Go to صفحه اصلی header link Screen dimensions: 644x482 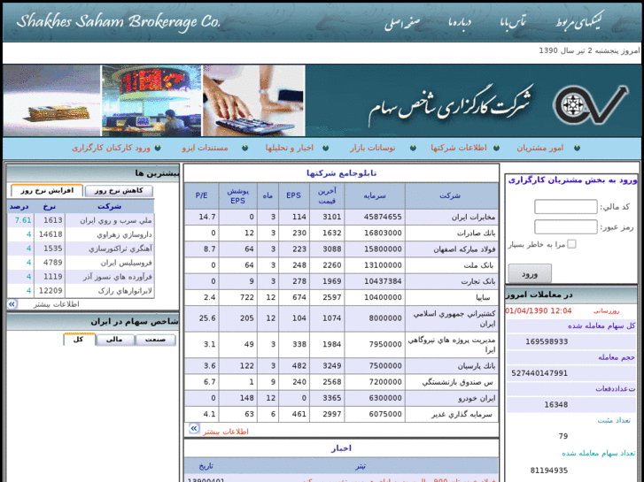(x=402, y=23)
